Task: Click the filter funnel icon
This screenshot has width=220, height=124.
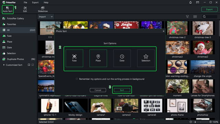Action: coord(187,17)
